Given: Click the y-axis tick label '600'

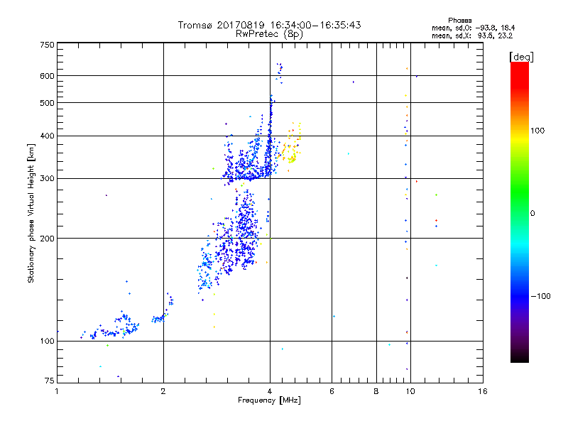Looking at the screenshot, I should click(47, 76).
